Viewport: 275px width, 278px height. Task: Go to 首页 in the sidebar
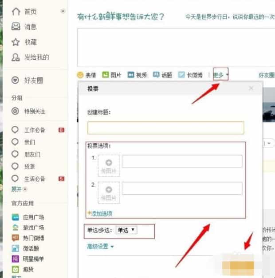[x=30, y=12]
